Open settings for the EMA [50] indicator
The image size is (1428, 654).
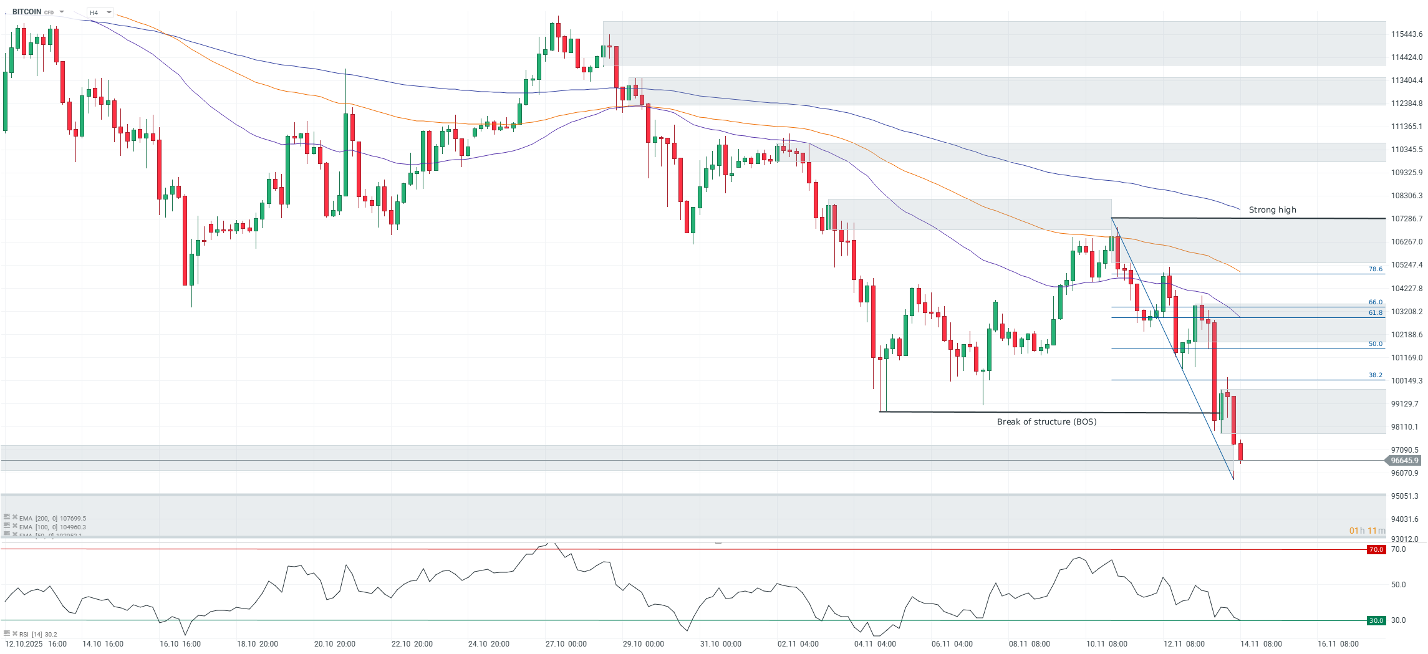point(6,535)
